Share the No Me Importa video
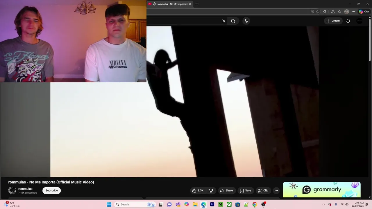This screenshot has width=372, height=209. [x=226, y=190]
